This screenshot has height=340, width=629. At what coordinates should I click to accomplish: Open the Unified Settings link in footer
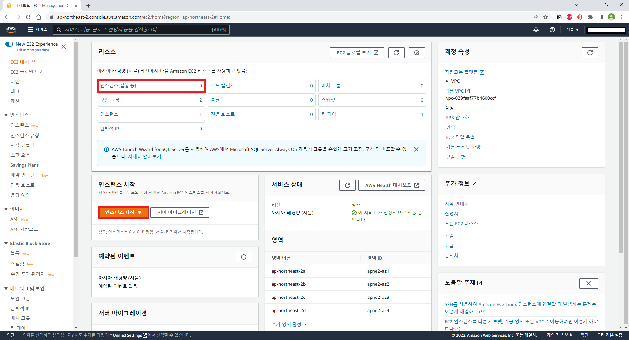pyautogui.click(x=130, y=335)
